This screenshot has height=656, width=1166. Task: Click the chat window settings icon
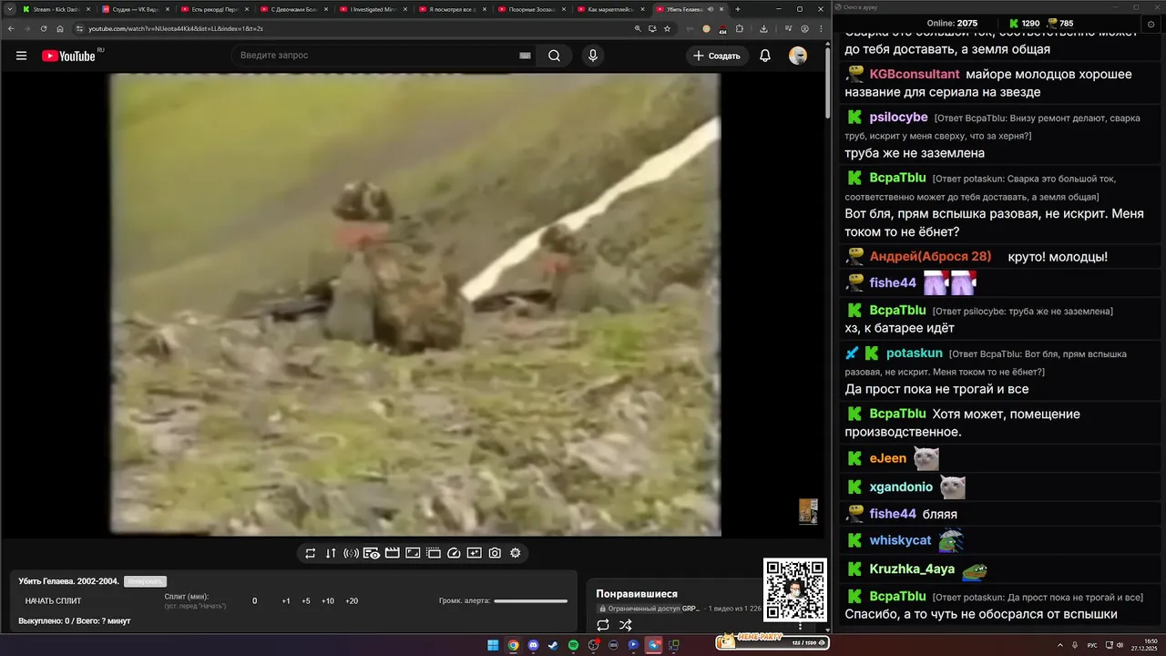[1151, 24]
